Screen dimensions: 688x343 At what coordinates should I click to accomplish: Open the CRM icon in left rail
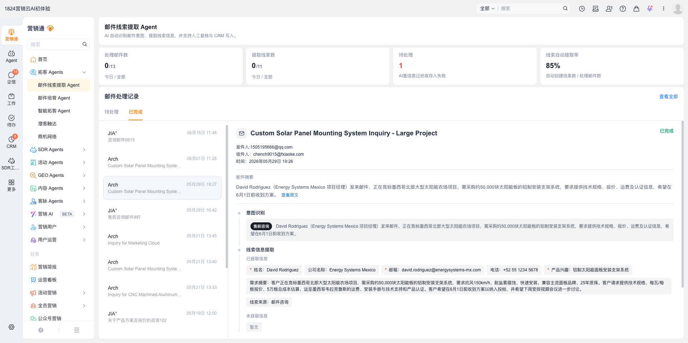pyautogui.click(x=11, y=142)
